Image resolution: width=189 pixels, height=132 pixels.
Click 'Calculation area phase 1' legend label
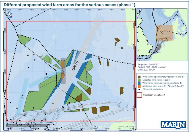point(154,95)
